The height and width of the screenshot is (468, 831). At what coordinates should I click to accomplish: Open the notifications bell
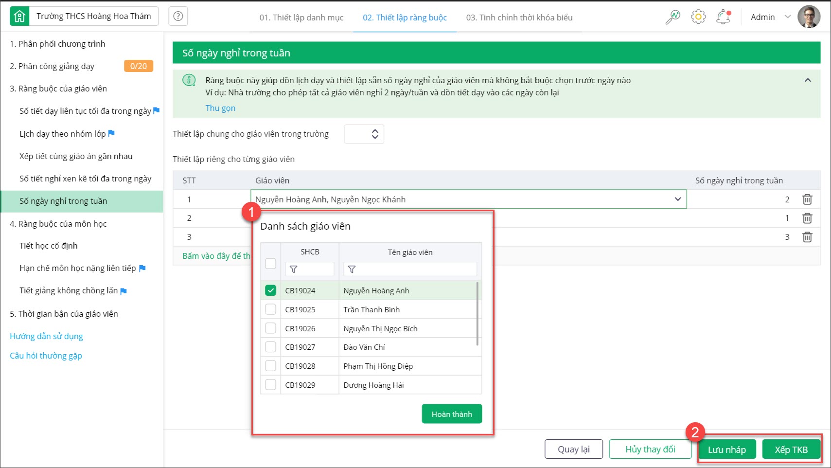[723, 17]
